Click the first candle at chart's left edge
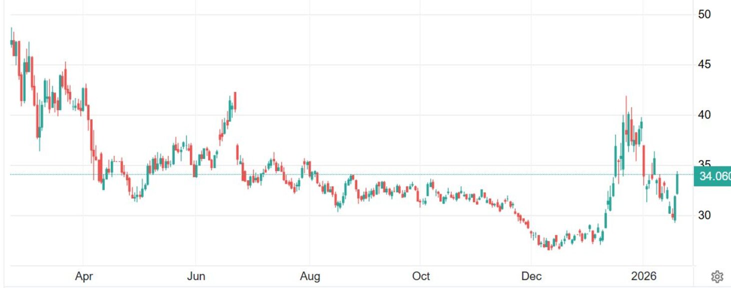Image resolution: width=731 pixels, height=288 pixels. pyautogui.click(x=11, y=42)
